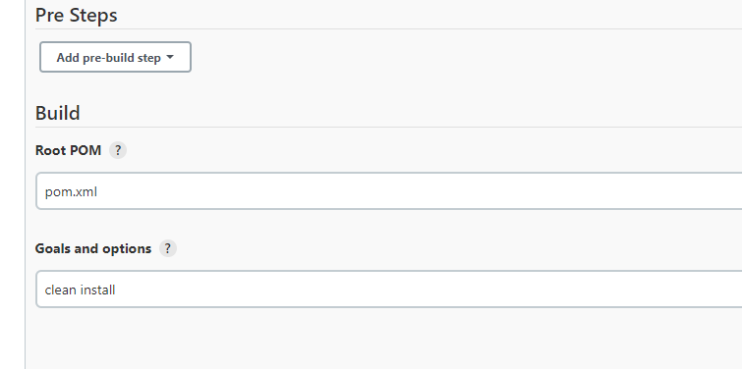Select the Build section heading
Screen dimensions: 742x369
click(58, 114)
